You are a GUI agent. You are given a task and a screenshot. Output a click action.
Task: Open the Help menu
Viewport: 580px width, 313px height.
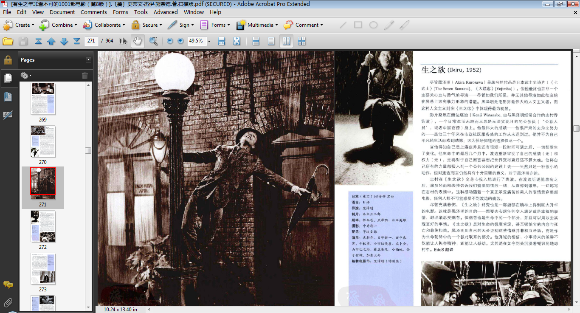(215, 12)
